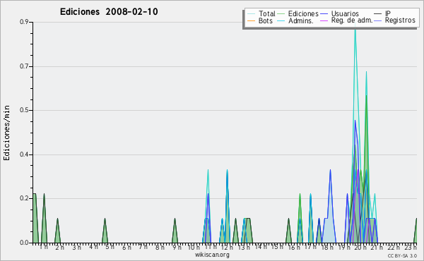
Task: Click the IP legend dark line
Action: coord(378,14)
